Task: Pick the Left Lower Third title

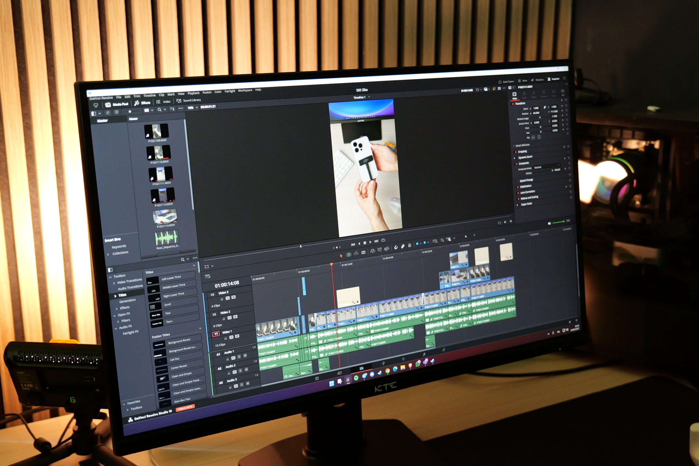Action: (171, 278)
